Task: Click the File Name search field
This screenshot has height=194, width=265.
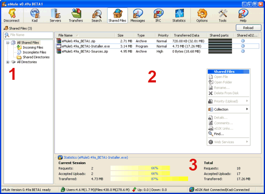Action: click(29, 34)
